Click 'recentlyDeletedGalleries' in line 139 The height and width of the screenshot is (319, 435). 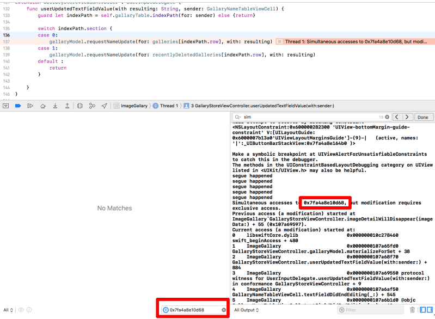(187, 54)
